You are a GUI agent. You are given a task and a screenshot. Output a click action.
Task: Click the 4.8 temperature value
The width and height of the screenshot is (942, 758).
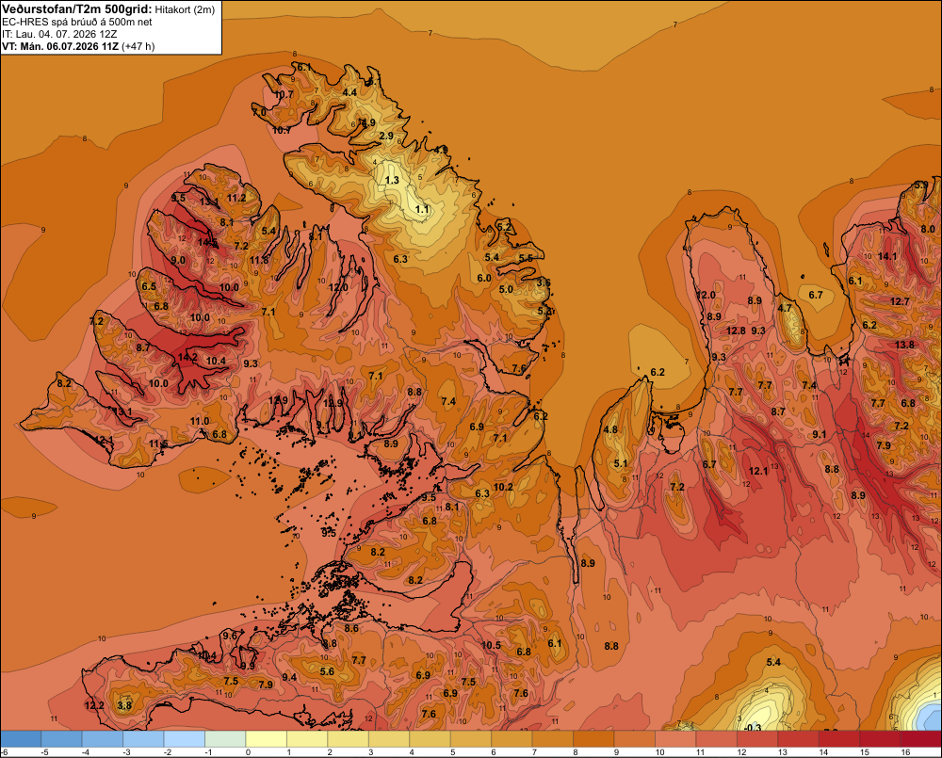point(610,429)
